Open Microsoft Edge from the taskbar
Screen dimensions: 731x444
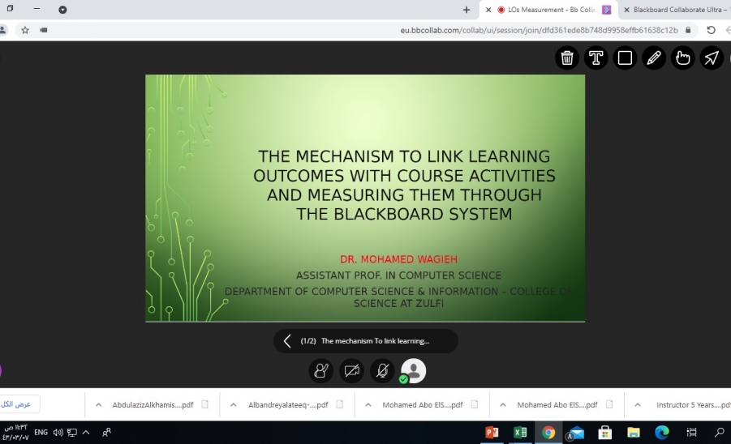click(x=661, y=433)
